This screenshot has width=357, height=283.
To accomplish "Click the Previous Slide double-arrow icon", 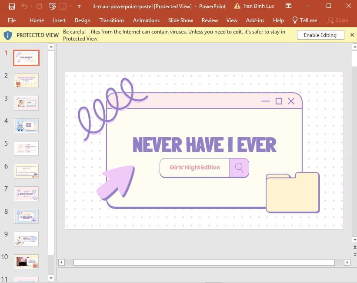I will [354, 247].
